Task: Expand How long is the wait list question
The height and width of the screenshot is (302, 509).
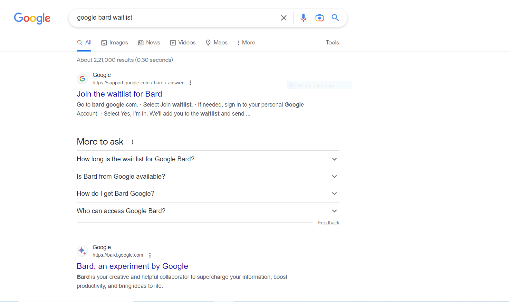Action: coord(208,159)
